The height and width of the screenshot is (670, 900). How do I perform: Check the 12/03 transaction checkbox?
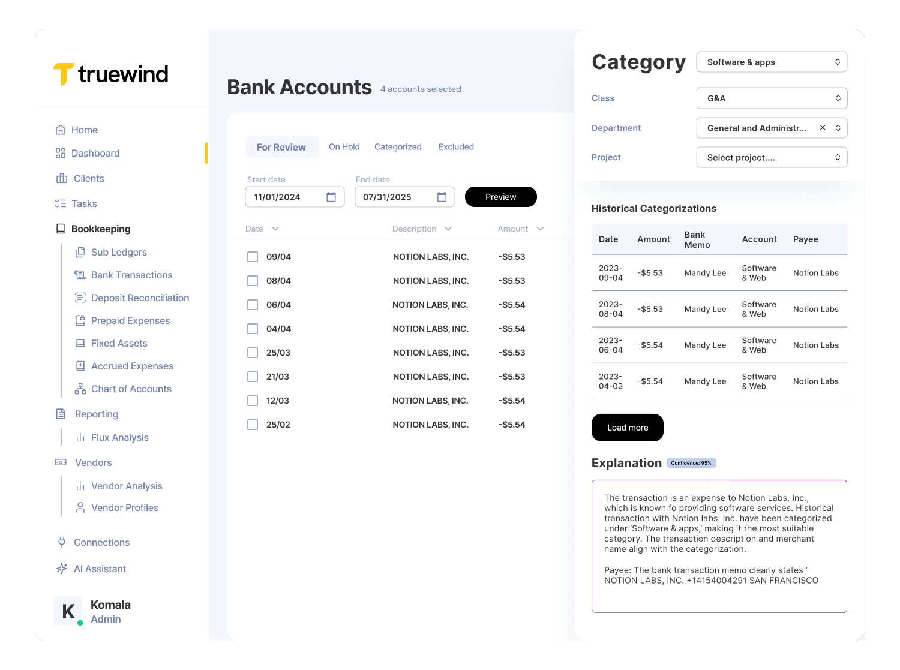tap(253, 401)
